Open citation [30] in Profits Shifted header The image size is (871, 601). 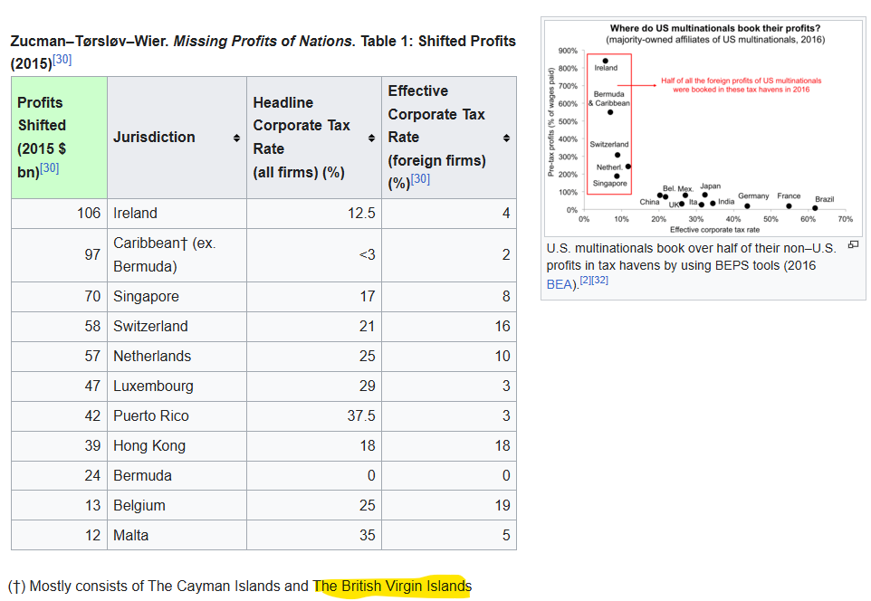click(x=50, y=167)
